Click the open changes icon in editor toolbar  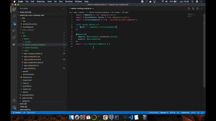point(193,8)
